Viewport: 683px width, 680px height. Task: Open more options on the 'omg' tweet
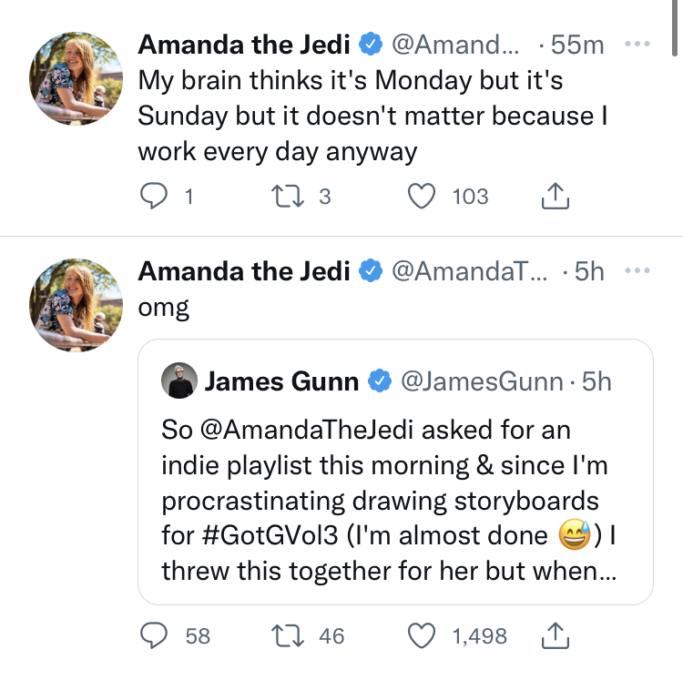(x=637, y=270)
